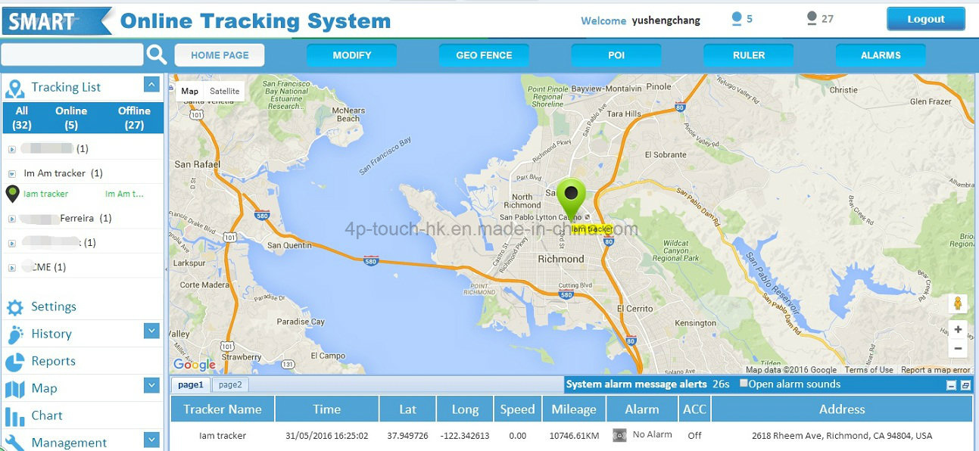
Task: Open the ALARMS button
Action: [x=881, y=55]
